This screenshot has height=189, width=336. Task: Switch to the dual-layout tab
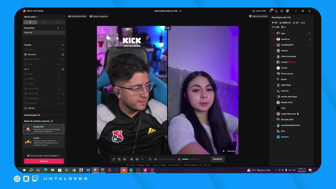[x=58, y=22]
